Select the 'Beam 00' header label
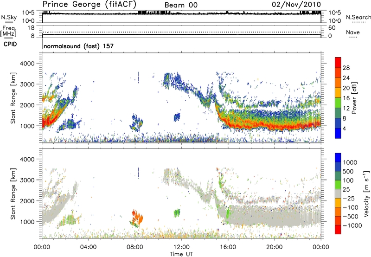This screenshot has height=257, width=371. (181, 5)
